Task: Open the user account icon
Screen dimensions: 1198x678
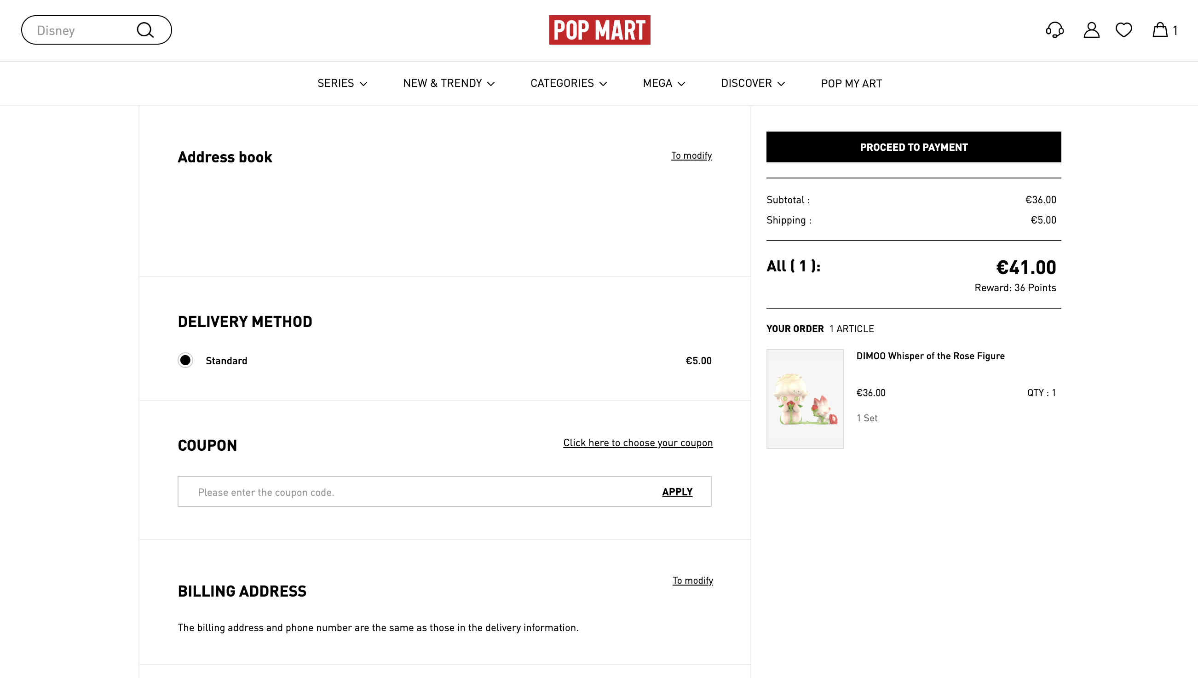Action: (x=1091, y=30)
